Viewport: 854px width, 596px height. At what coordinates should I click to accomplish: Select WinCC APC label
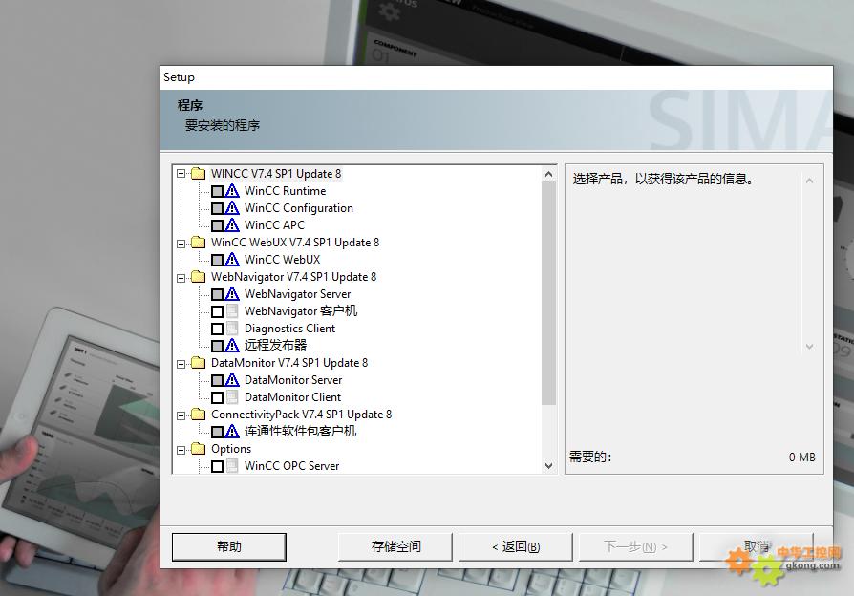click(274, 225)
